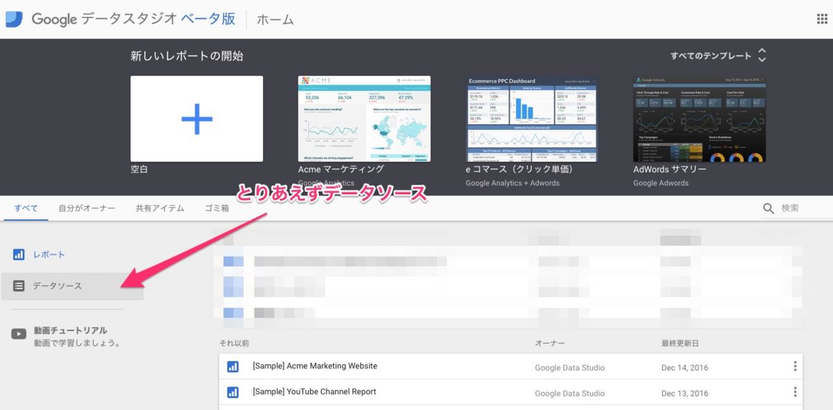Expand the すべてのテンプレート template selector
Viewport: 833px width, 410px height.
tap(718, 55)
